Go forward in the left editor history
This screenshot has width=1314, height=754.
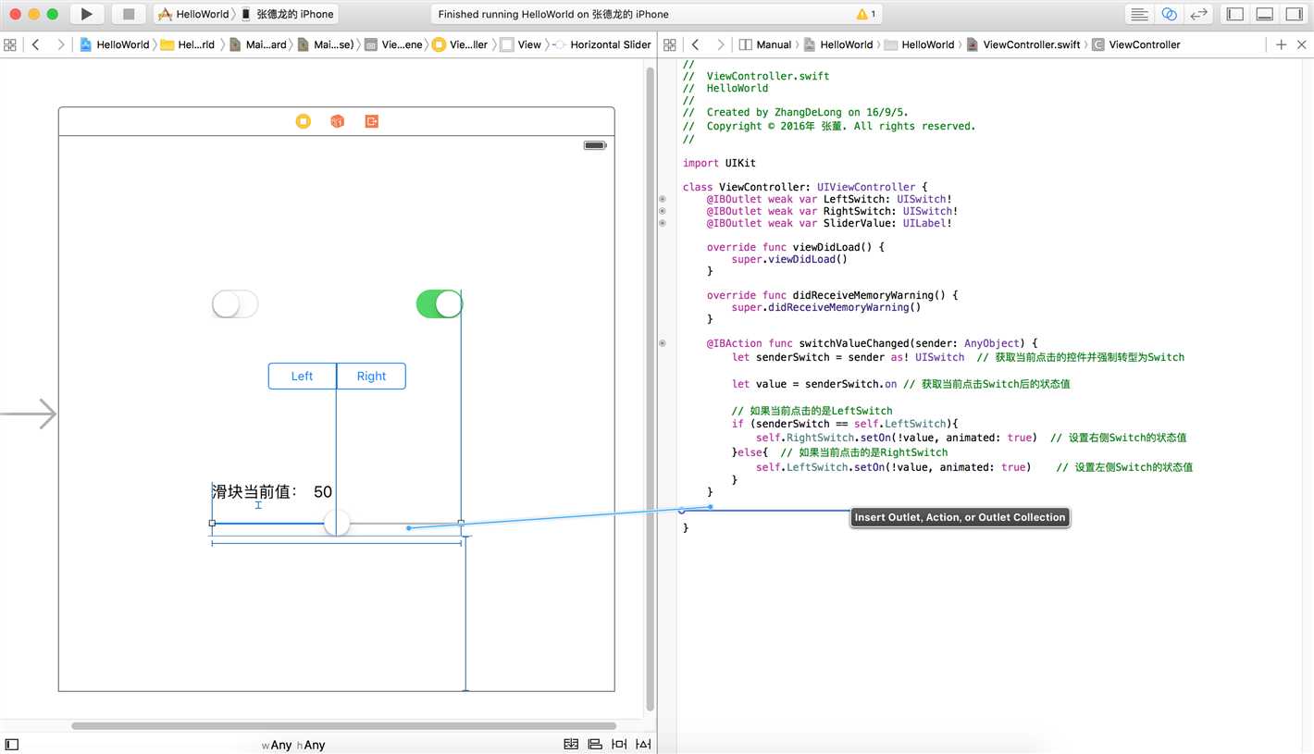(60, 44)
